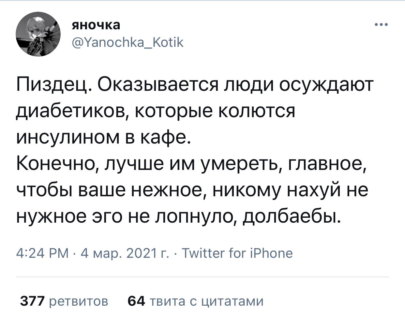Open the Twitter for iPhone source link
Image resolution: width=405 pixels, height=319 pixels.
[x=237, y=253]
